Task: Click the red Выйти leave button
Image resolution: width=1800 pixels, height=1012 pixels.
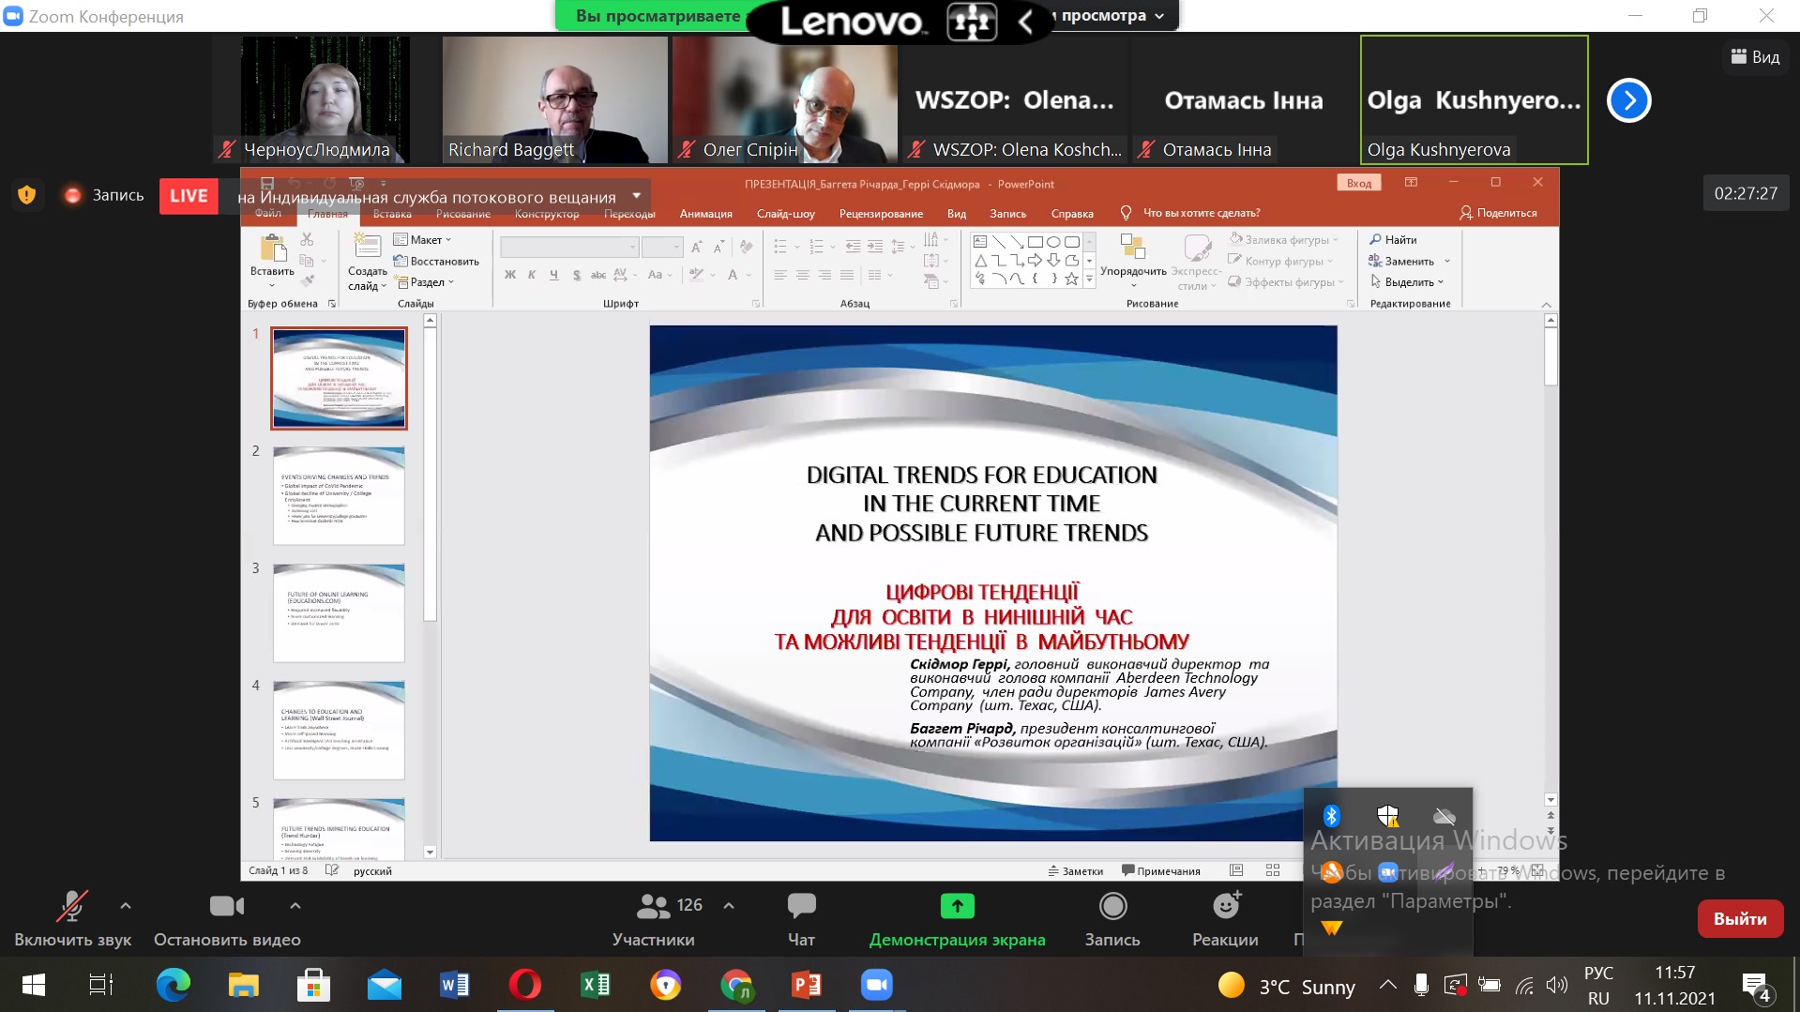Action: point(1740,918)
